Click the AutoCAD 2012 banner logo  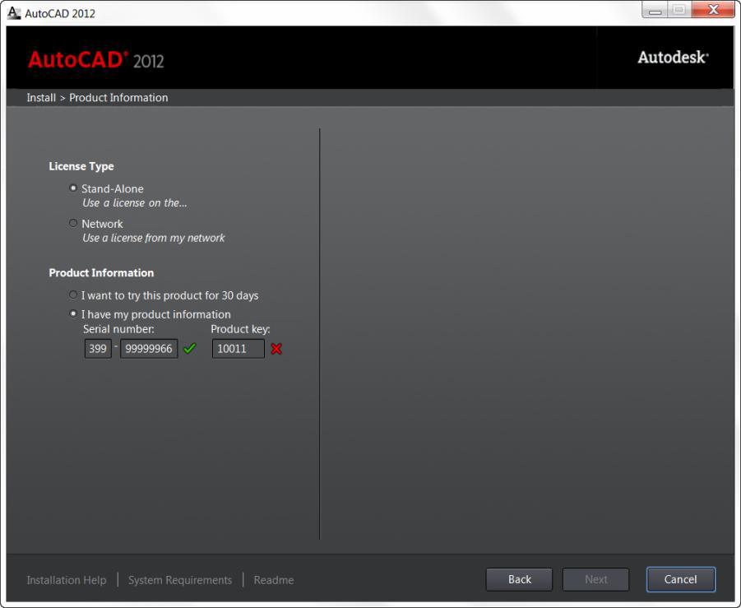[93, 61]
